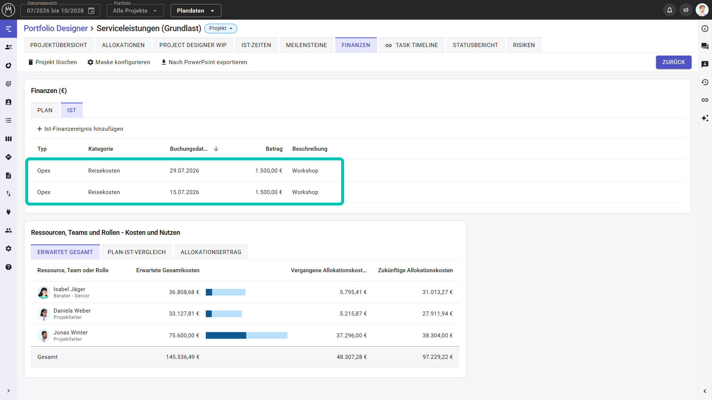Open the plug integrations icon in sidebar
Viewport: 712px width, 400px height.
(x=9, y=212)
